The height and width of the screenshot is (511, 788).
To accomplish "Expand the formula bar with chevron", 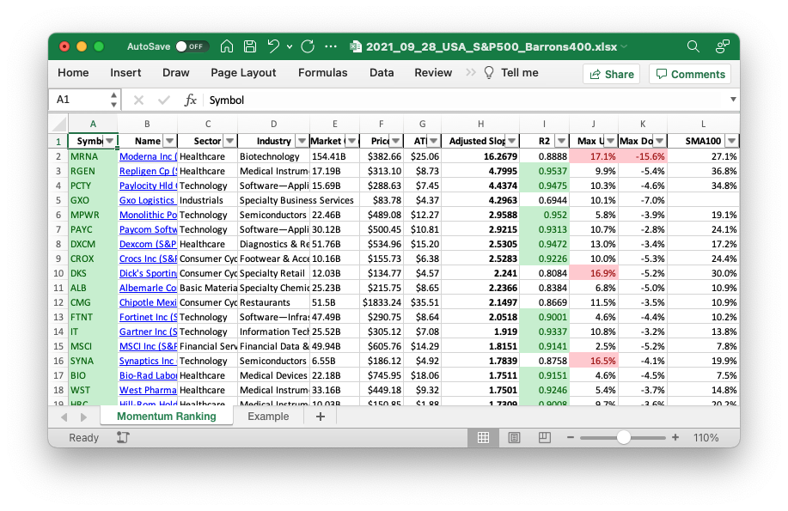I will (732, 100).
